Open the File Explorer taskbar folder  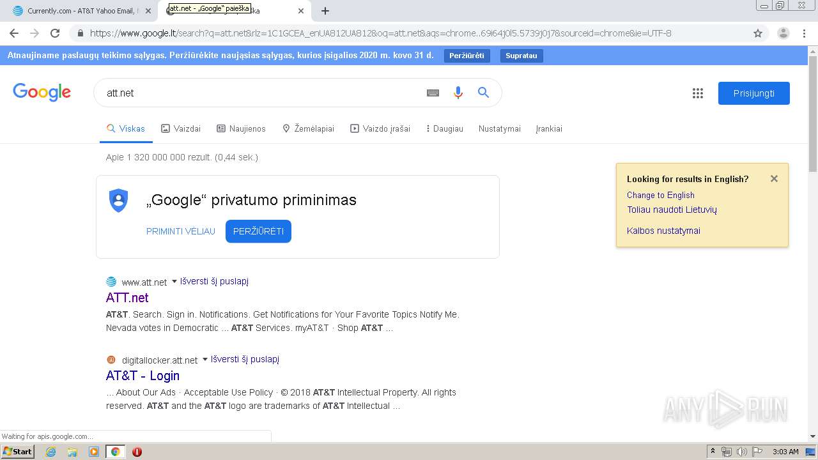(72, 452)
